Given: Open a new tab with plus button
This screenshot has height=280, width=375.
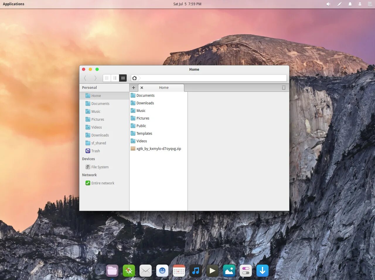Looking at the screenshot, I should [x=134, y=88].
